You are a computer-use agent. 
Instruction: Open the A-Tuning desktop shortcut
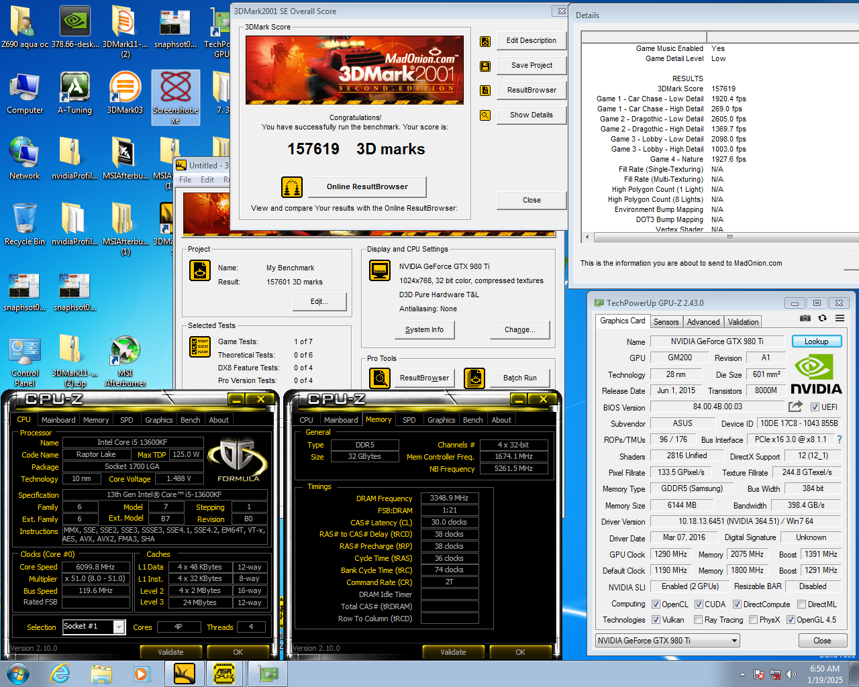(75, 93)
